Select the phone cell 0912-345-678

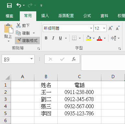79,99
